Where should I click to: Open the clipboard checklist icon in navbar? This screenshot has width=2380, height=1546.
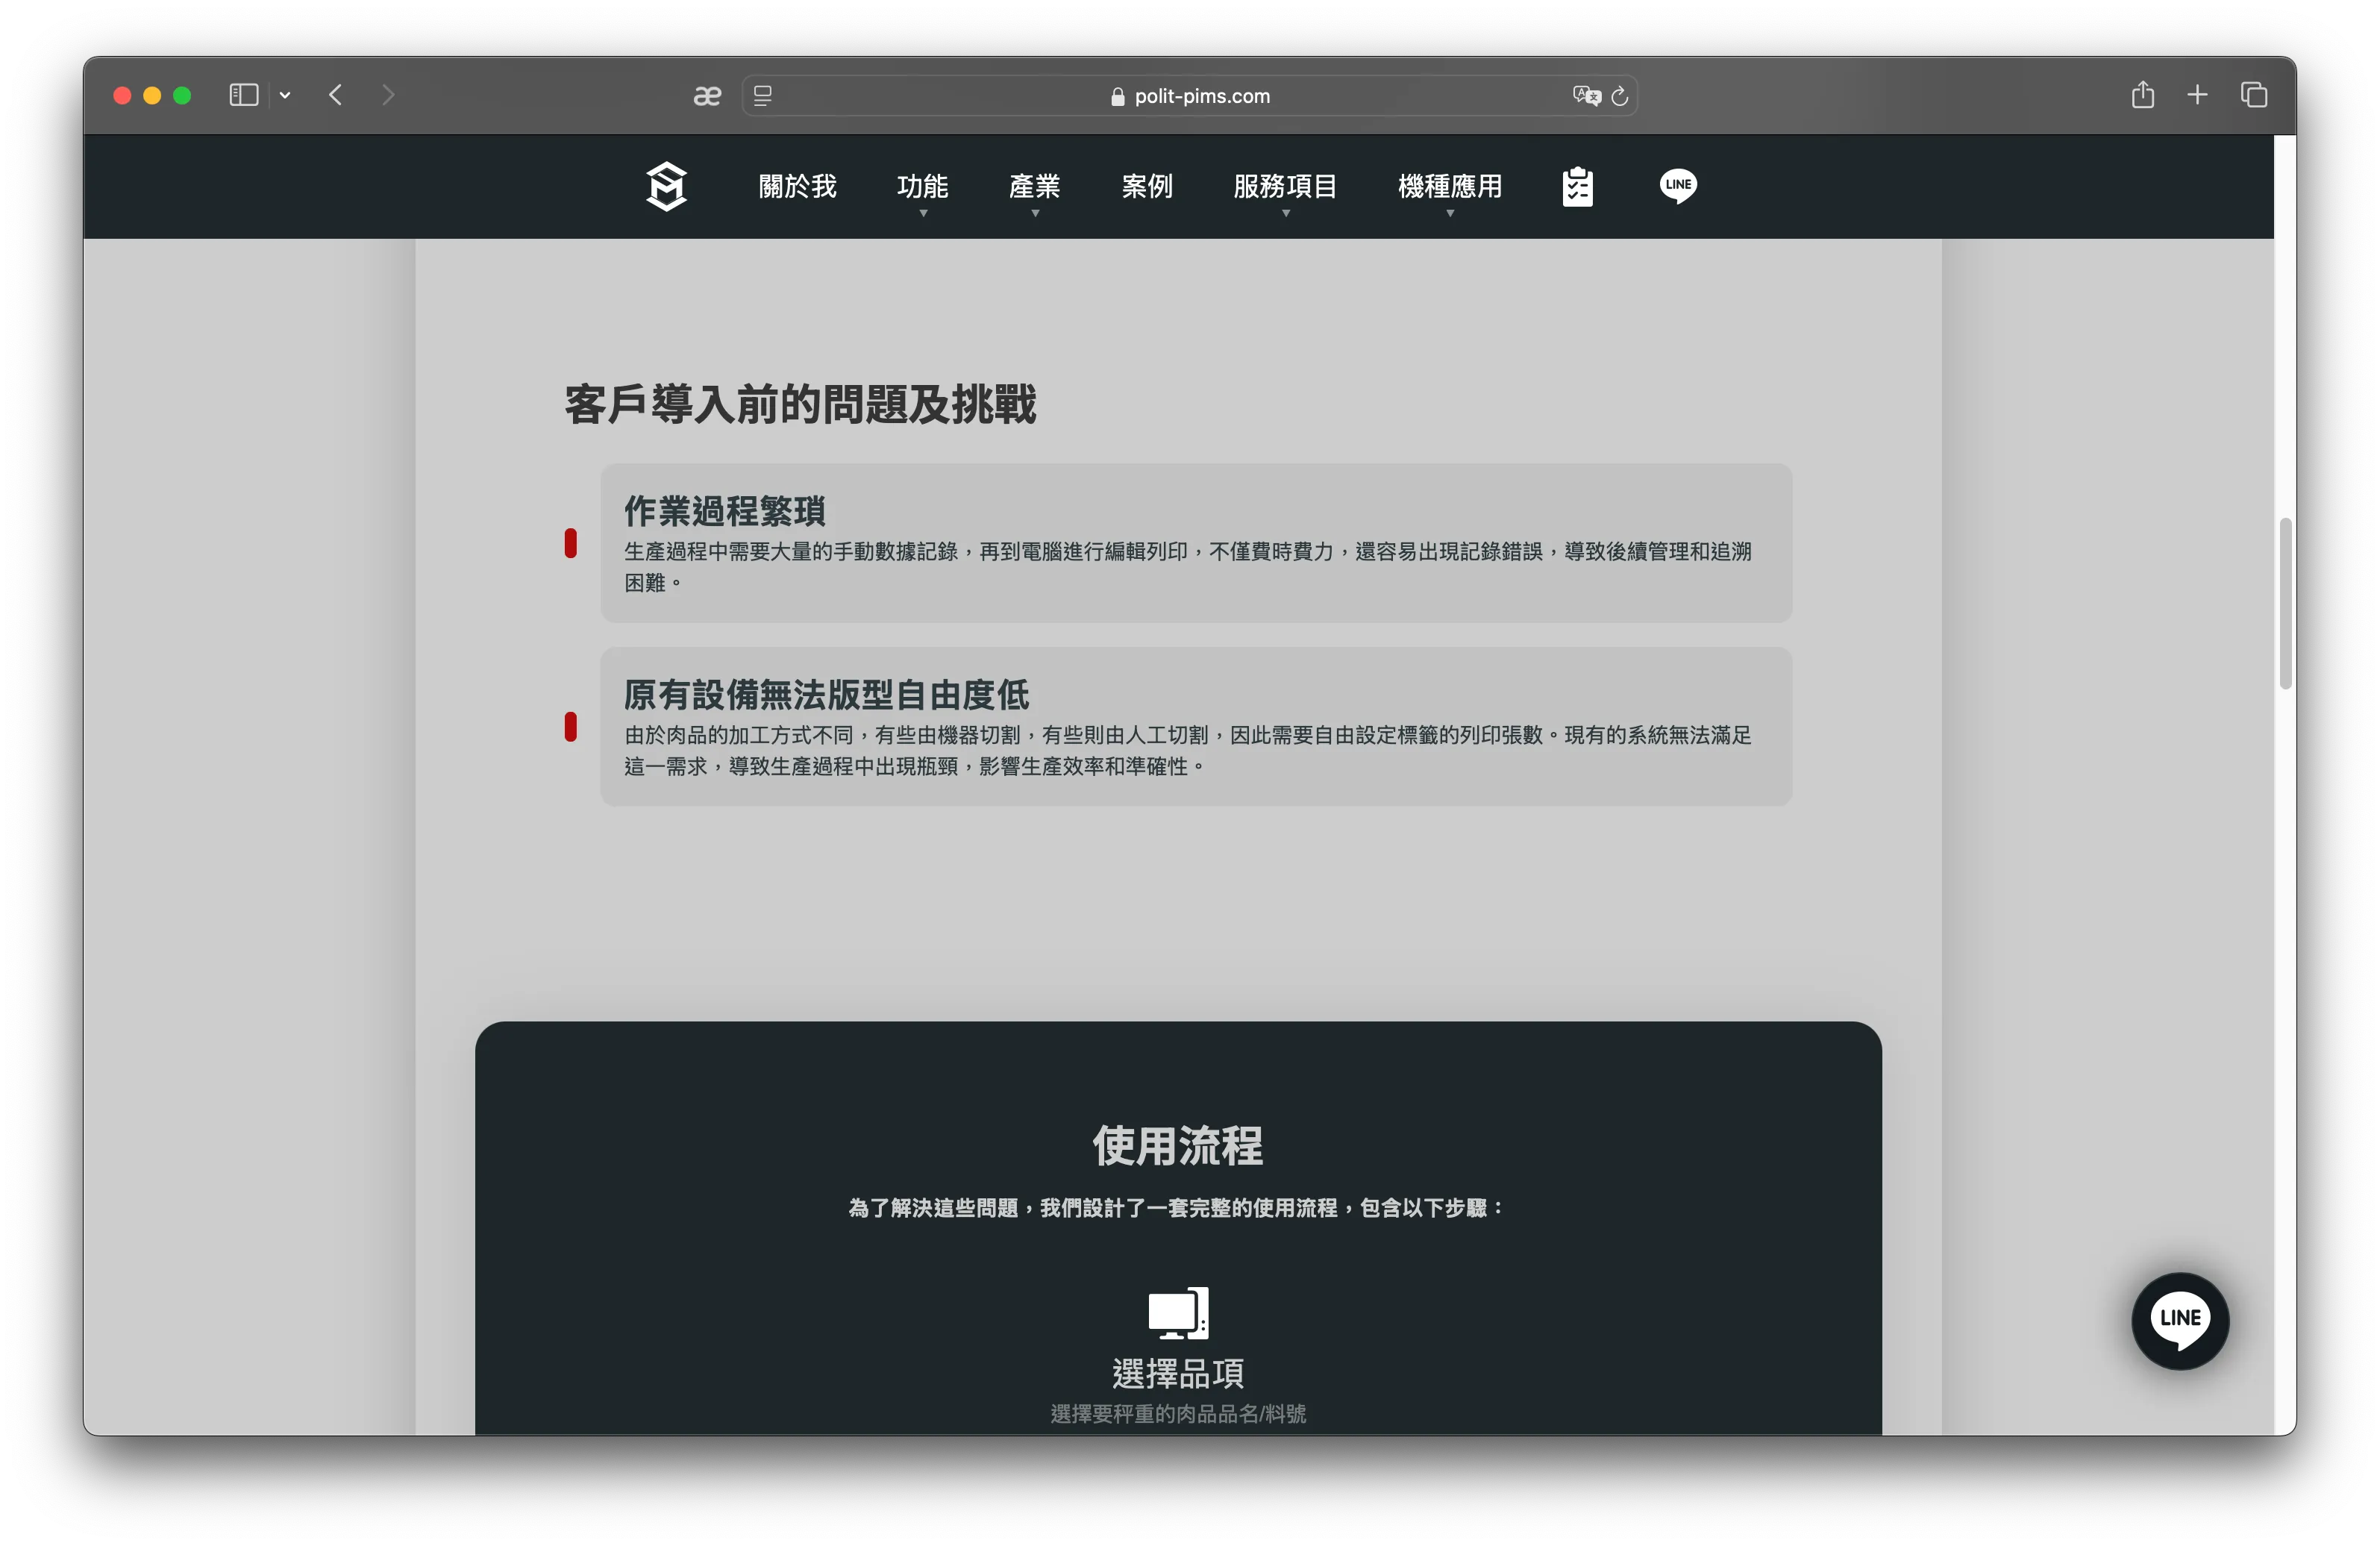click(1577, 187)
